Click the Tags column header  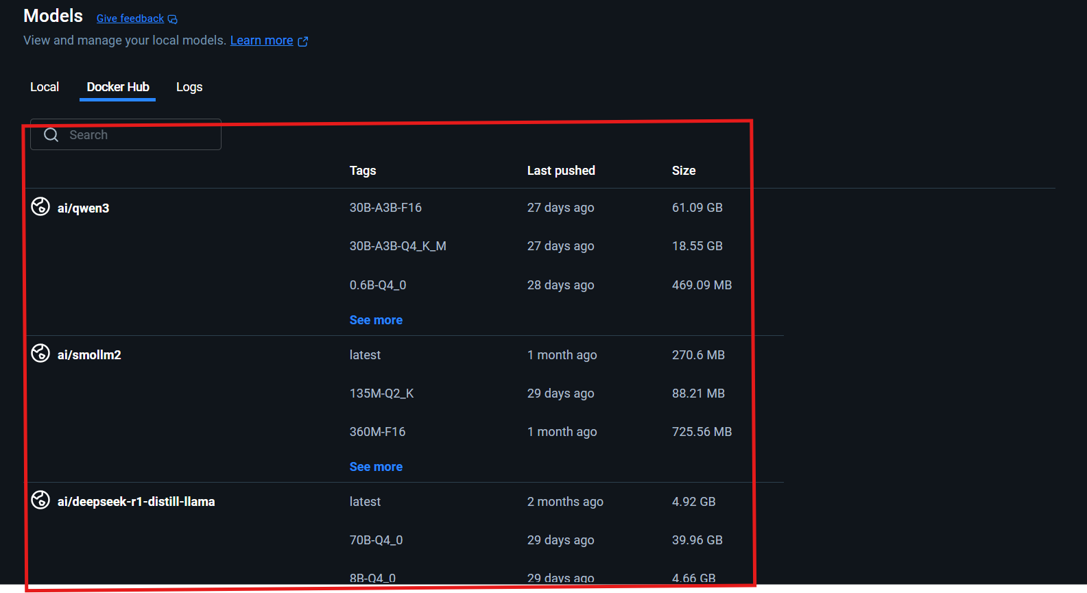tap(363, 171)
